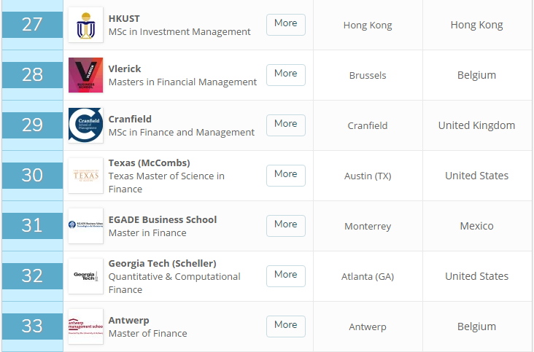Click the Georgia Tech logo
This screenshot has height=352, width=534.
[x=85, y=276]
